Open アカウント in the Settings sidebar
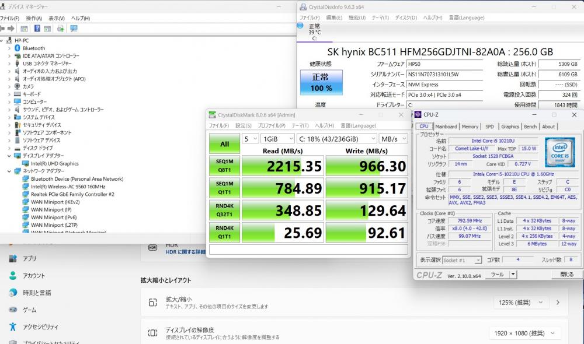This screenshot has height=344, width=584. tap(34, 276)
